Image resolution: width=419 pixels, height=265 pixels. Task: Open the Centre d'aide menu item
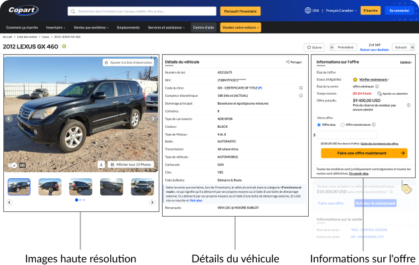[203, 28]
